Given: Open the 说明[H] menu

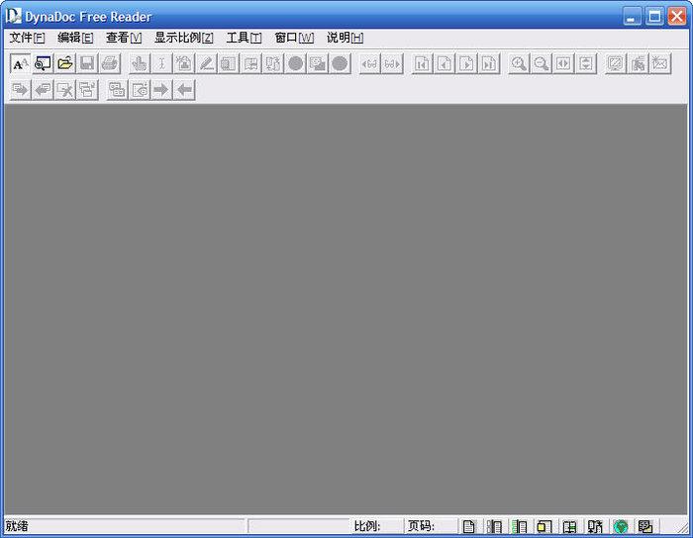Looking at the screenshot, I should [346, 38].
